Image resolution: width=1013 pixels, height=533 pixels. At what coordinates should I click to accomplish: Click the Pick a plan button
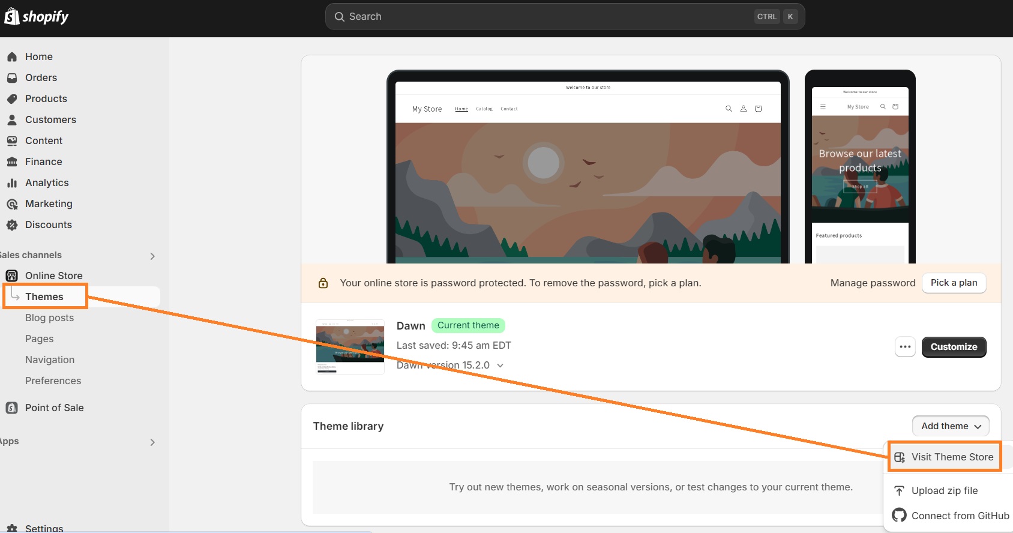[954, 283]
